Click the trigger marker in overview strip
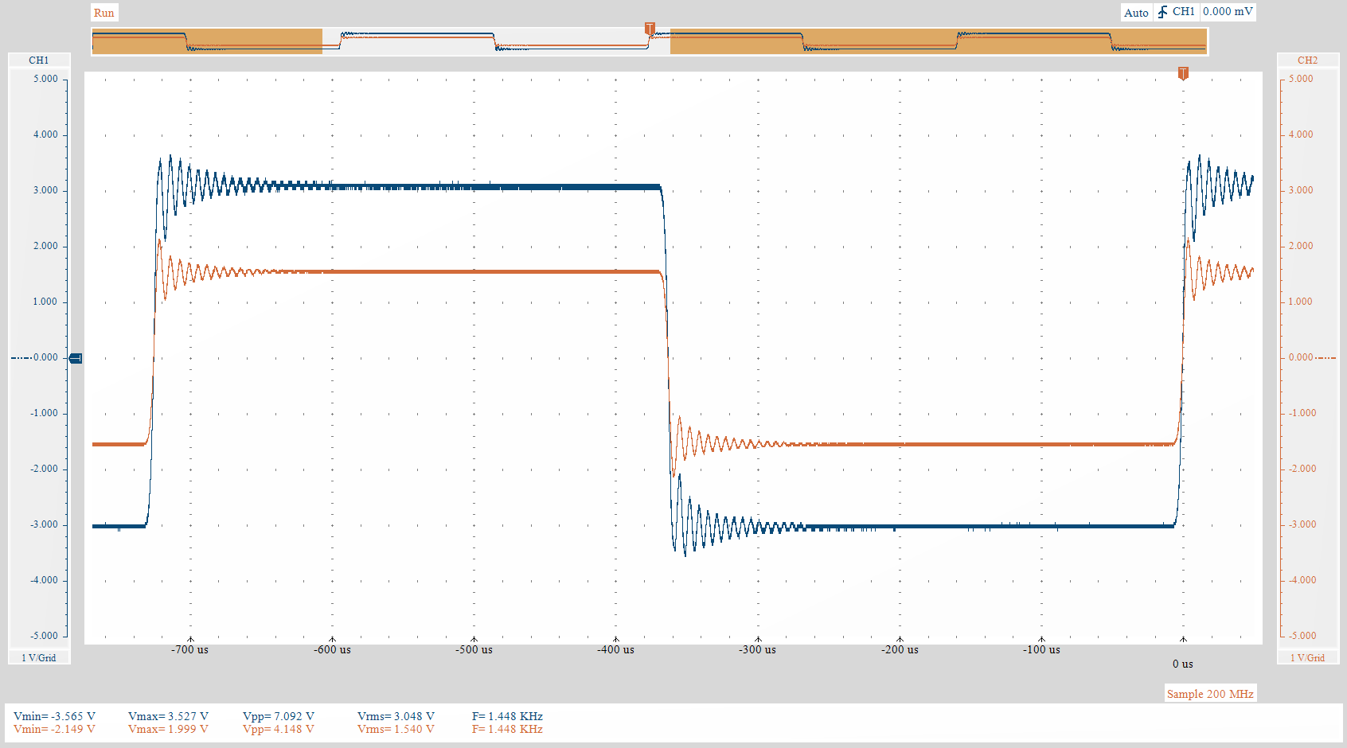This screenshot has width=1347, height=748. tap(650, 29)
